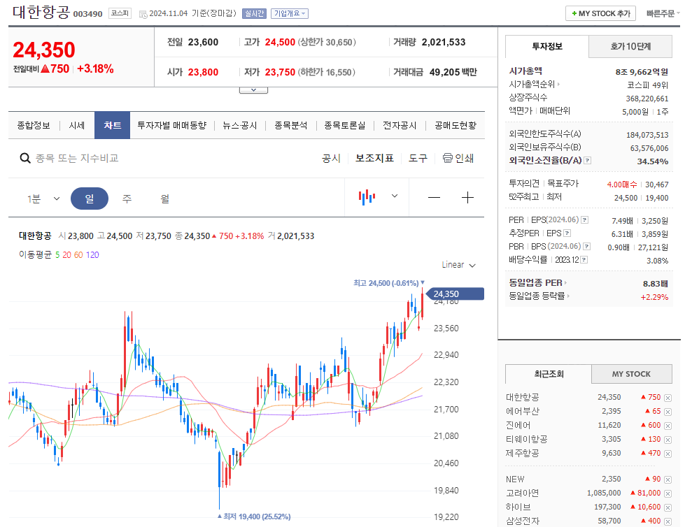Toggle the 120-day moving average line
The width and height of the screenshot is (699, 527).
coord(92,255)
